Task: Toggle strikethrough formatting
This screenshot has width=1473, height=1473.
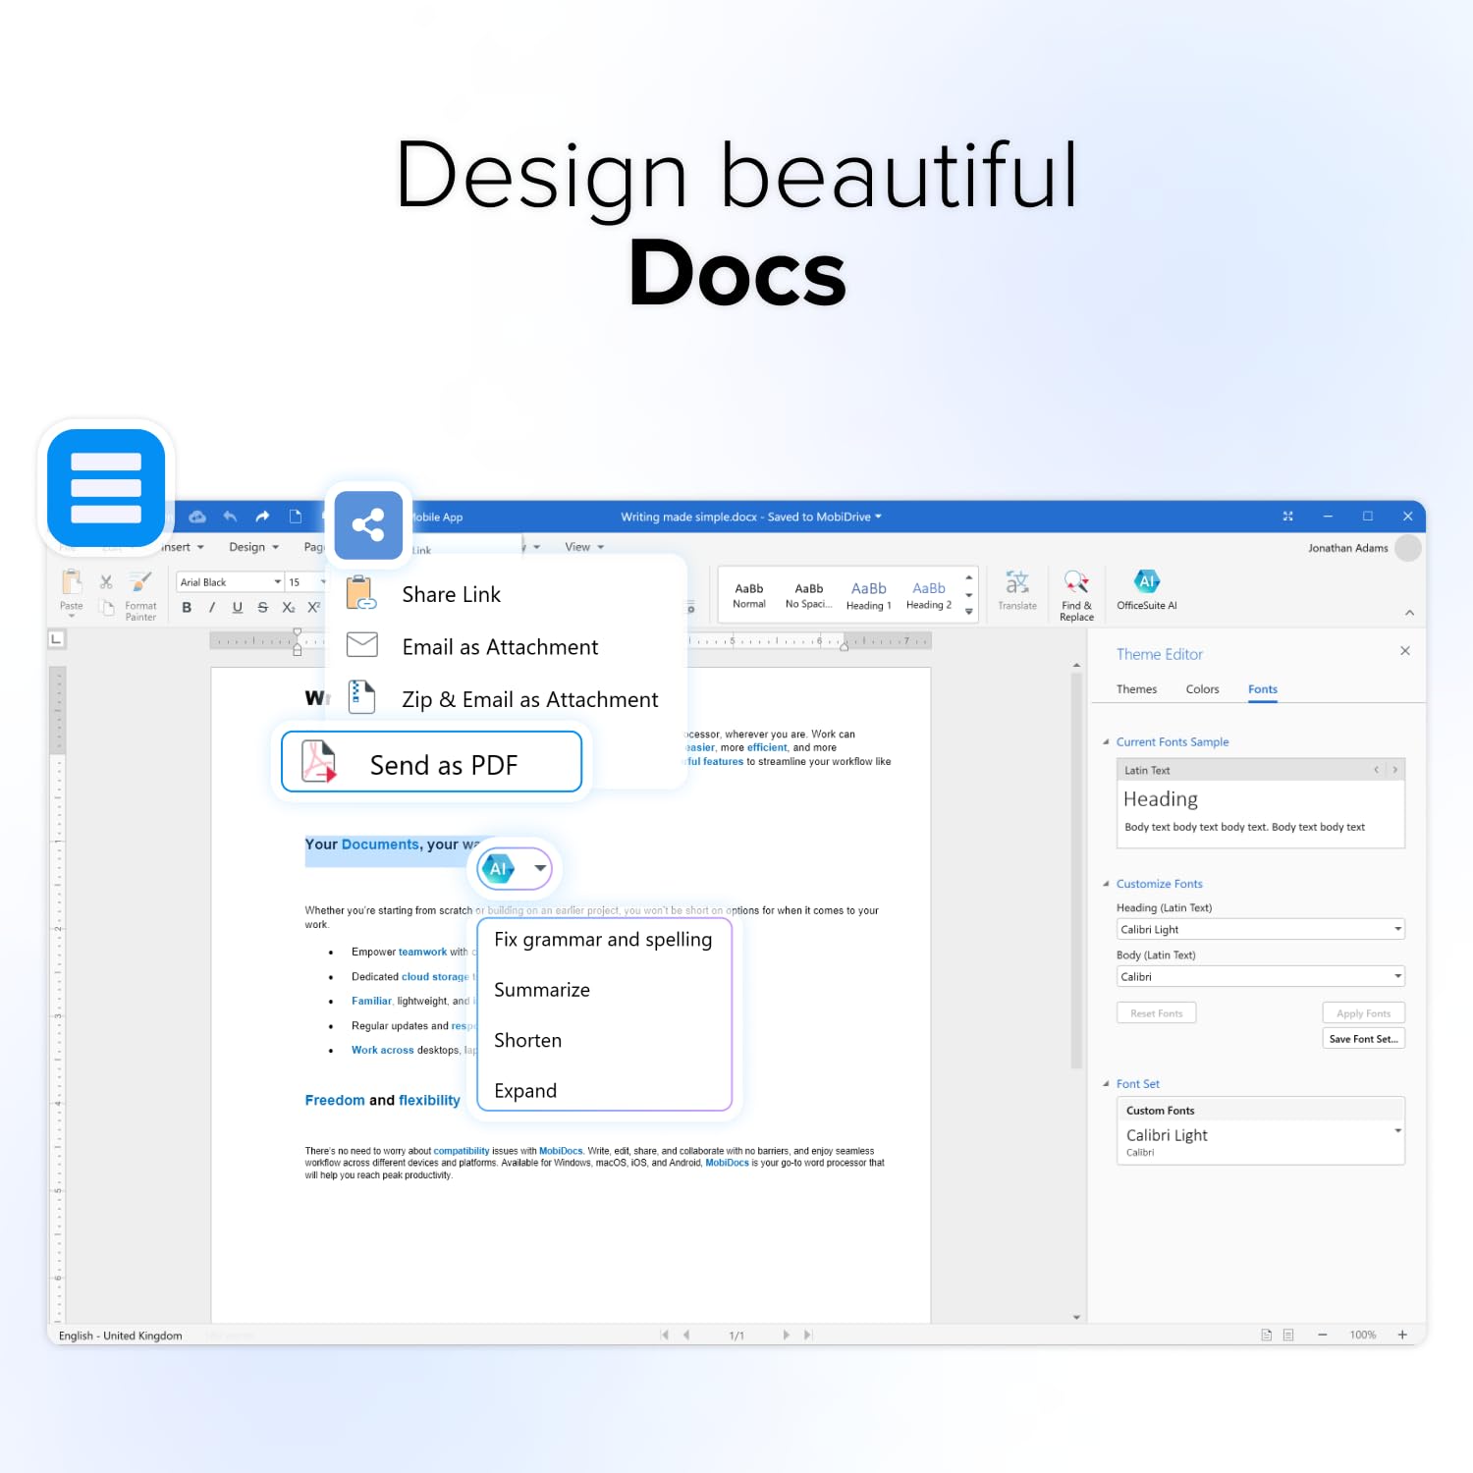Action: [x=263, y=608]
